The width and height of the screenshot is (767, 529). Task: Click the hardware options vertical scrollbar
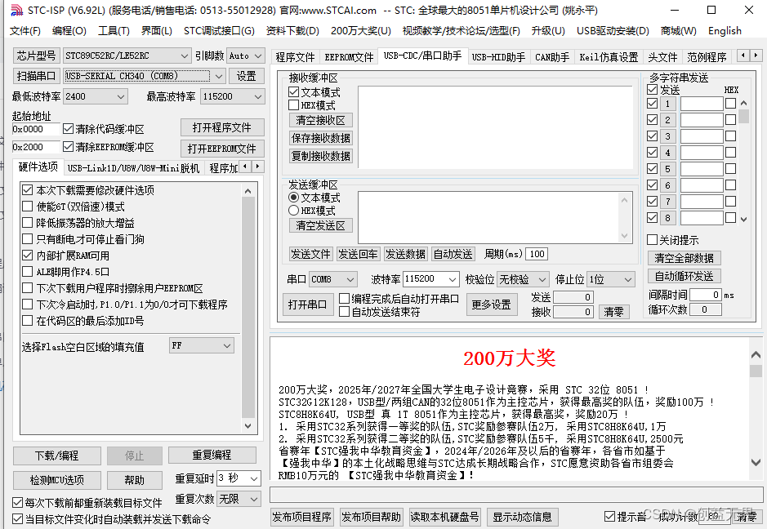pyautogui.click(x=248, y=308)
